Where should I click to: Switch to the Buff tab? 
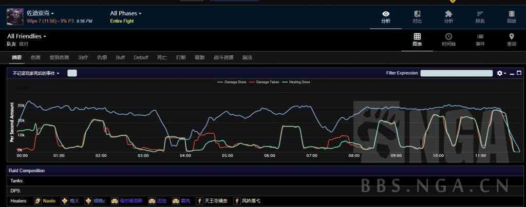[120, 57]
